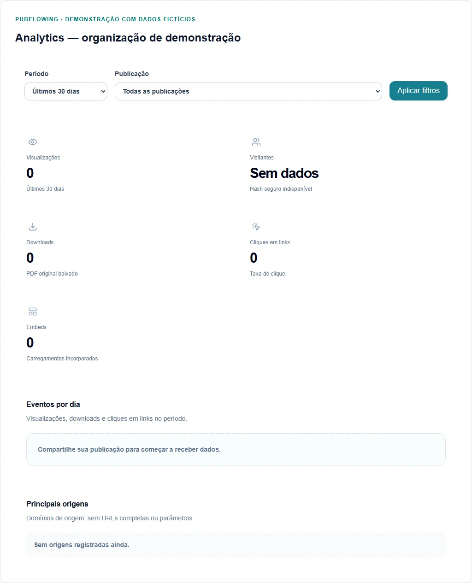Click the cursor-click icon above Cliques em links
The image size is (472, 583).
tap(256, 227)
